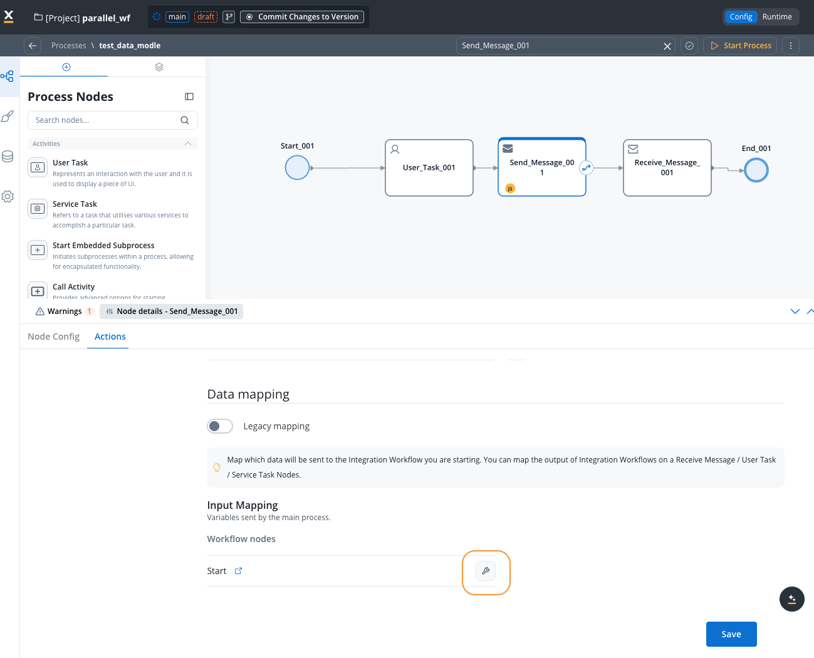Open the settings gear in left sidebar
This screenshot has height=658, width=814.
coord(8,197)
